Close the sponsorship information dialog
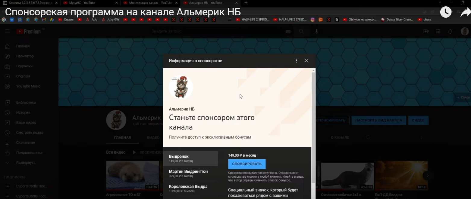The width and height of the screenshot is (471, 199). [x=306, y=61]
